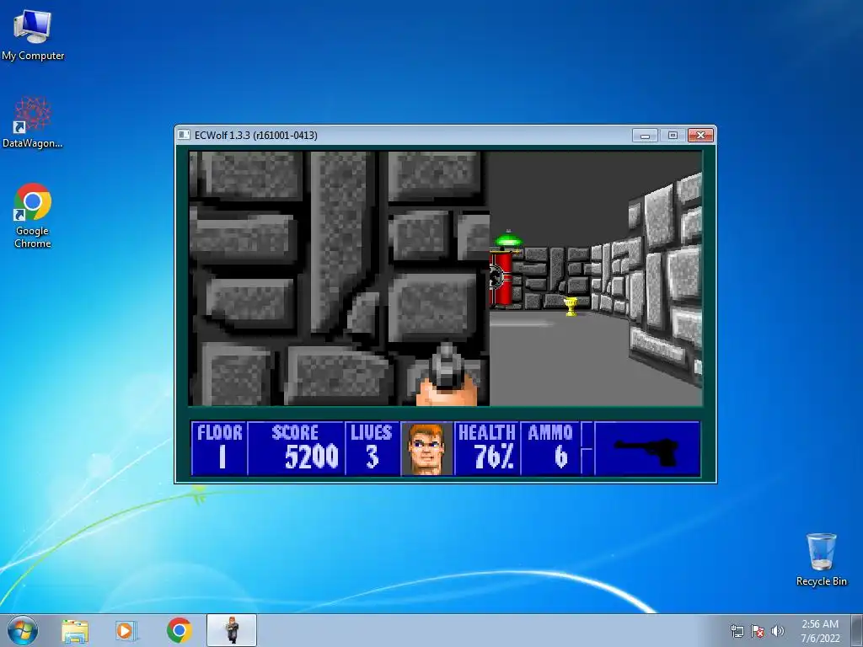Click the golden chalice treasure
This screenshot has width=863, height=647.
(571, 306)
